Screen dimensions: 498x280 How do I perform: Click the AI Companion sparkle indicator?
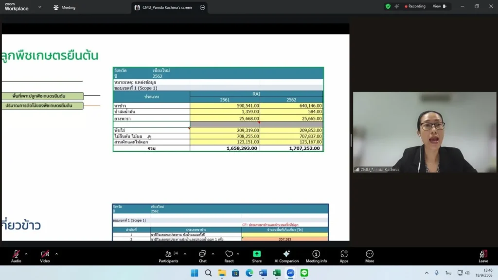(397, 6)
